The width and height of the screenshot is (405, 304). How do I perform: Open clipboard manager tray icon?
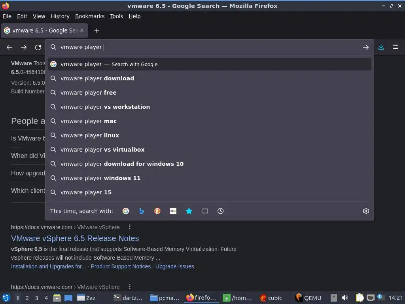click(360, 298)
